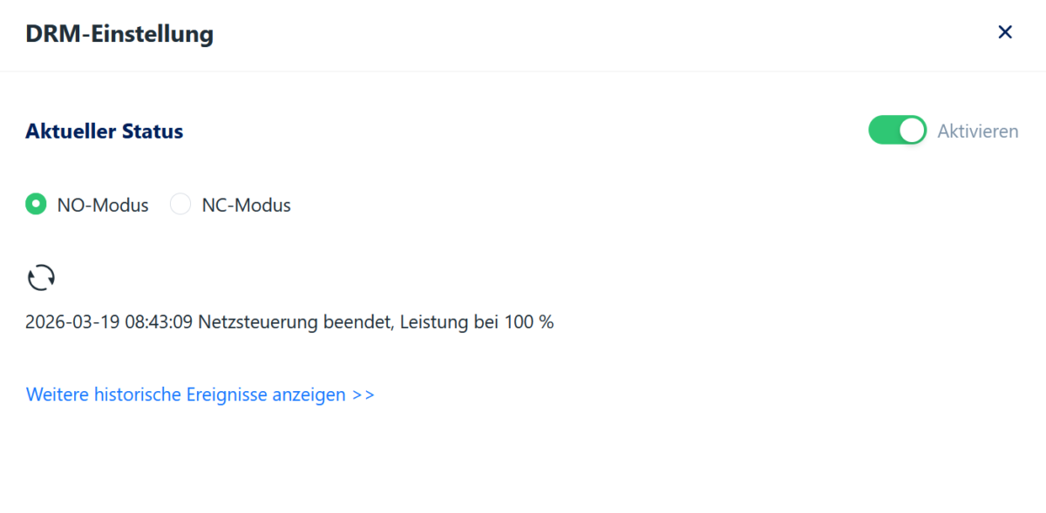
Task: Click the update icon below mode selection
Action: 40,276
